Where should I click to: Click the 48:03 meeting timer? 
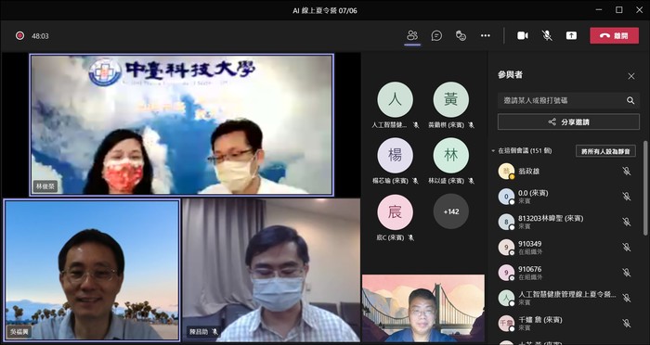pos(40,36)
